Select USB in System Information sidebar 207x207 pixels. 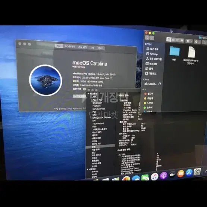(x=94, y=126)
